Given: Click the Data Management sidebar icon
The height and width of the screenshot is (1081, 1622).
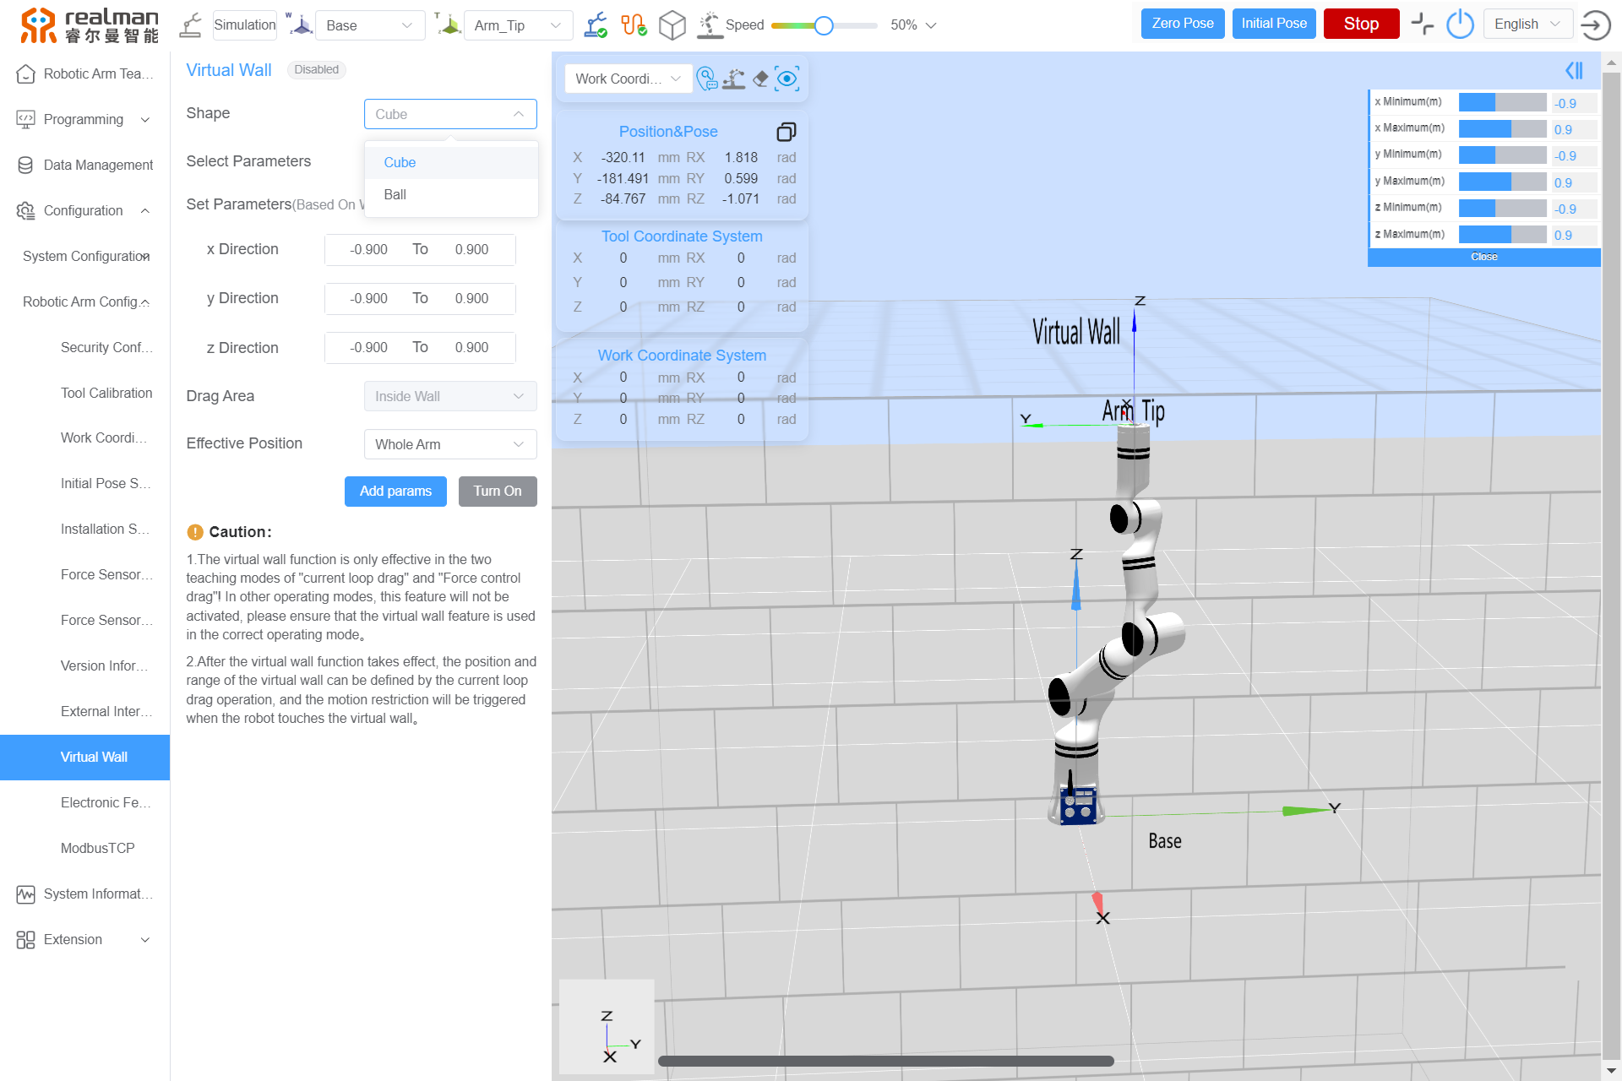Looking at the screenshot, I should (x=25, y=165).
